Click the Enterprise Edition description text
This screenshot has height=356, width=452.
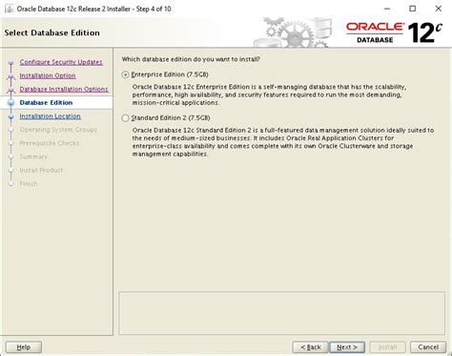tap(269, 94)
